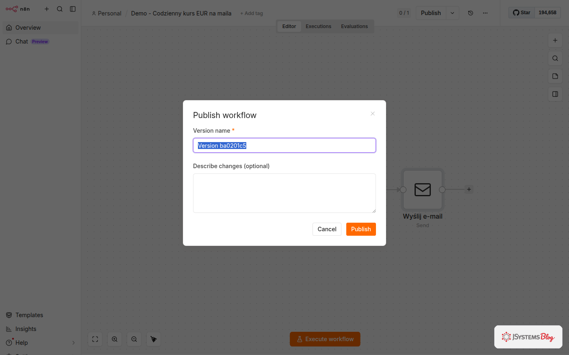Screen dimensions: 569x355
Task: Click the top bar Publish button
Action: [431, 13]
